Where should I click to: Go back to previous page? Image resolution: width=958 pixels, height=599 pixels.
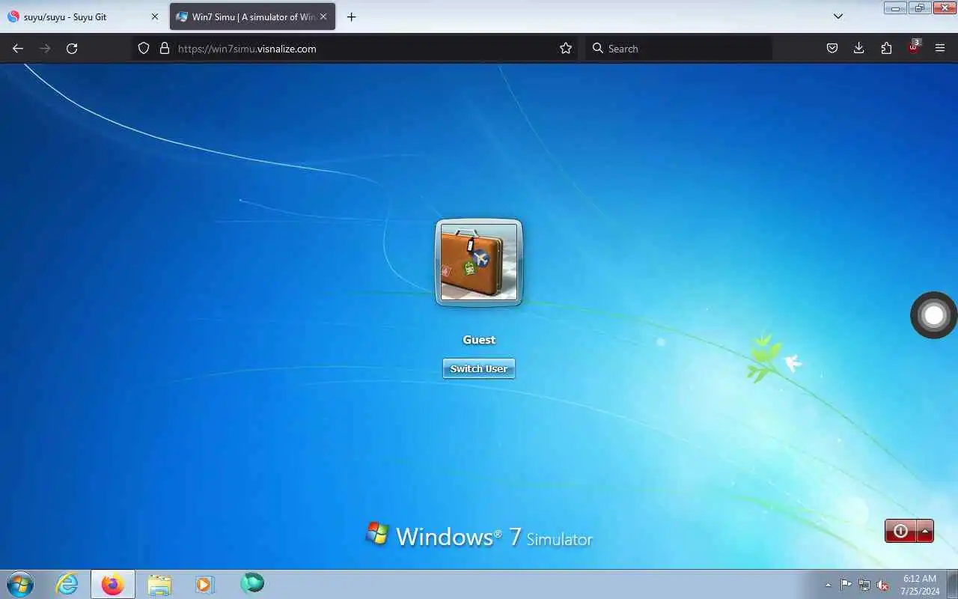click(x=18, y=49)
